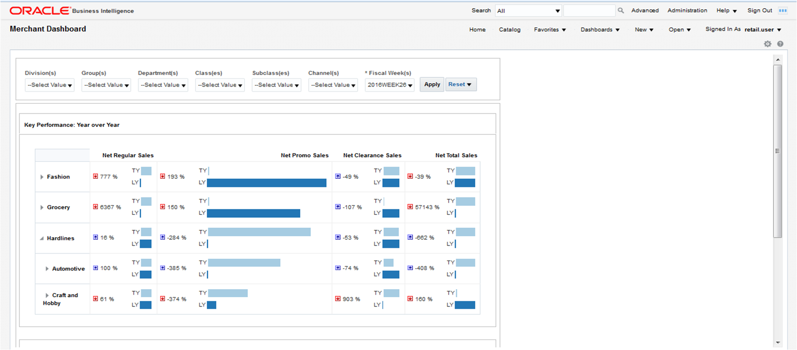Screen dimensions: 797x350
Task: Open the dashboard help question icon
Action: pyautogui.click(x=780, y=44)
